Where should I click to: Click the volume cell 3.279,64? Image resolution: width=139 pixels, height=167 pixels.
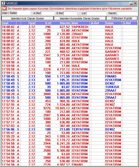click(60, 55)
